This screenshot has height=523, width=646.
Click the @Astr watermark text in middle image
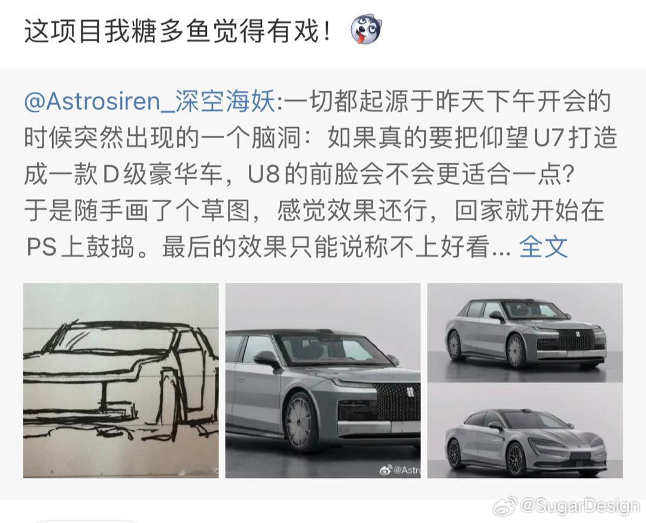[x=407, y=470]
